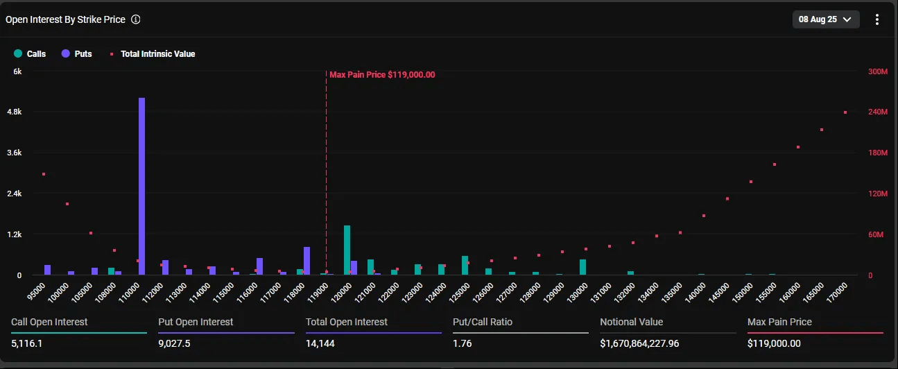Select the Put/Call Ratio stat card
This screenshot has height=369, width=898.
521,333
